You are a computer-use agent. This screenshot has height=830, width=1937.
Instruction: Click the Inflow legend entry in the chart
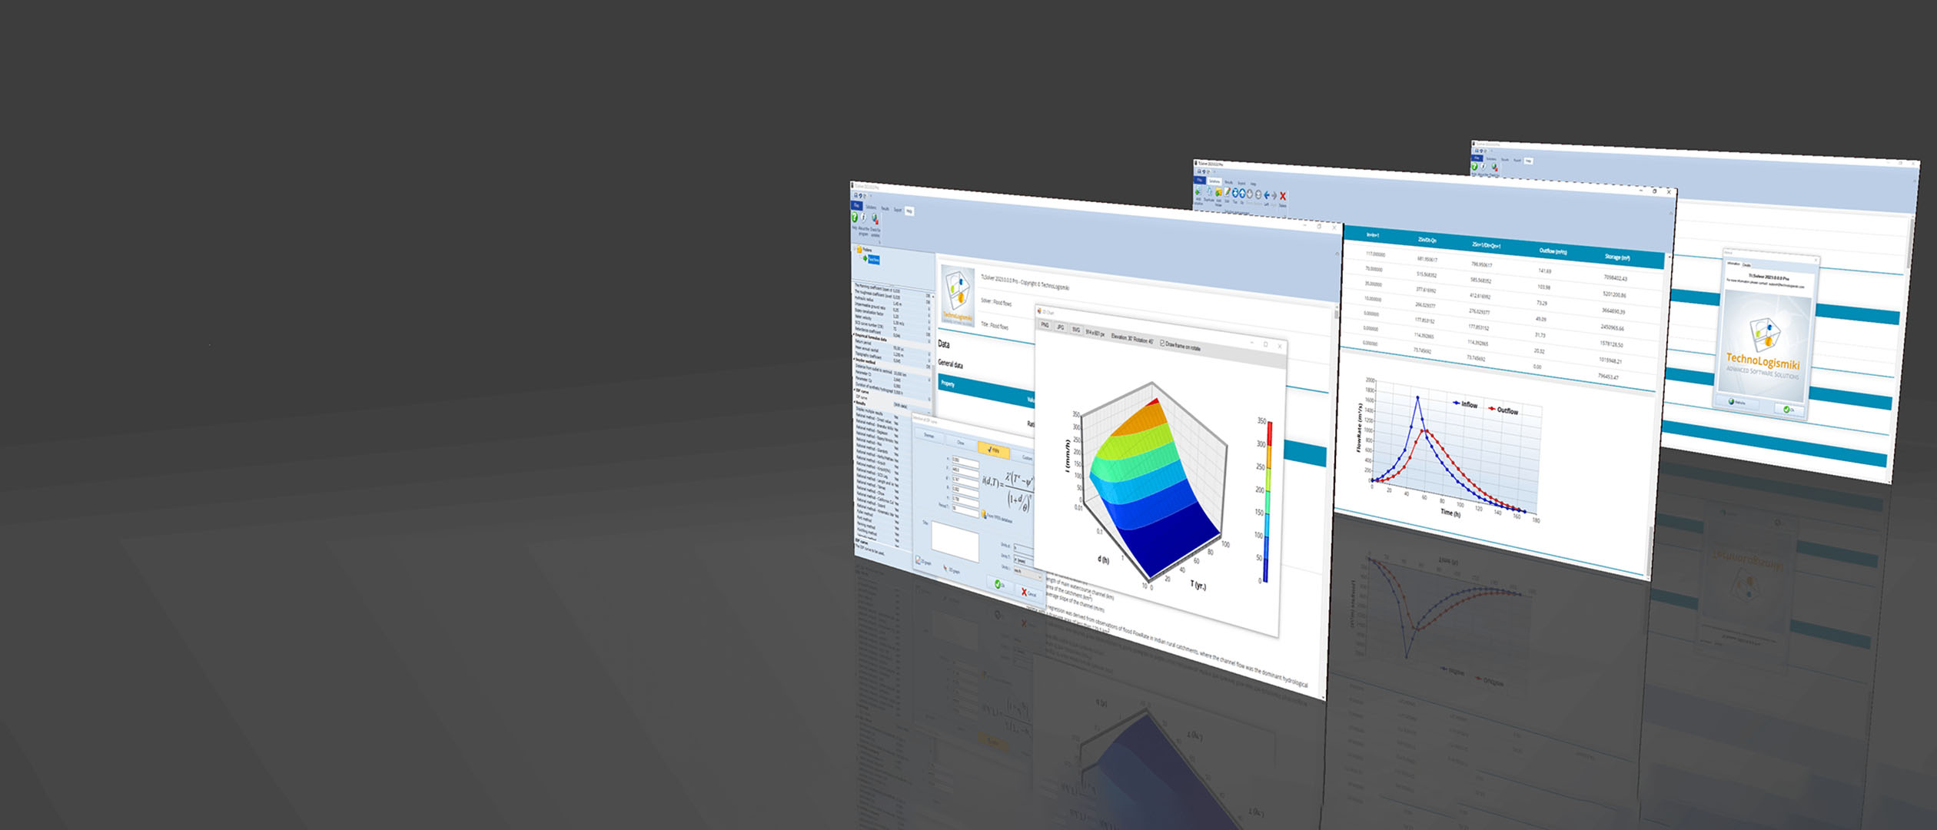pos(1465,404)
